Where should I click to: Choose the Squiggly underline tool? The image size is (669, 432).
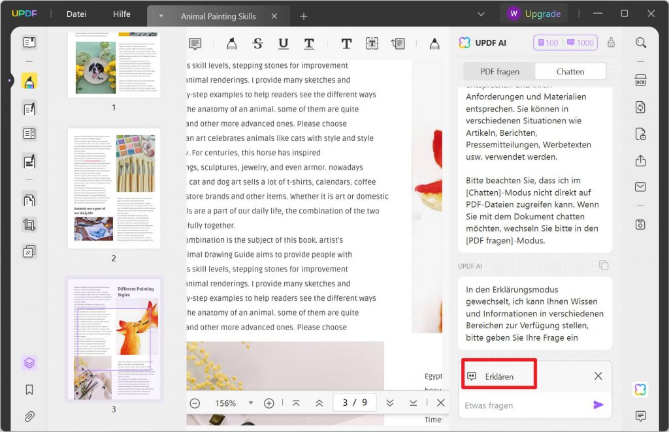(308, 44)
